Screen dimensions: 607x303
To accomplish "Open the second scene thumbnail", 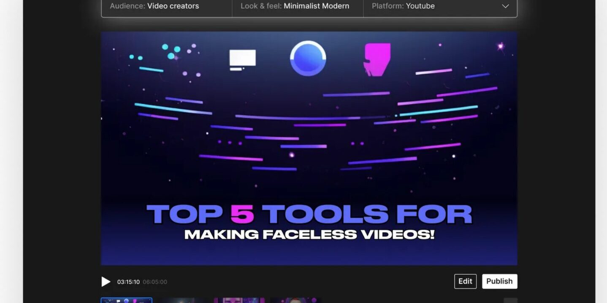I will pos(183,300).
